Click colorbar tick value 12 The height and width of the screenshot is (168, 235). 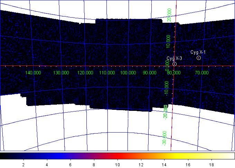tap(141, 165)
